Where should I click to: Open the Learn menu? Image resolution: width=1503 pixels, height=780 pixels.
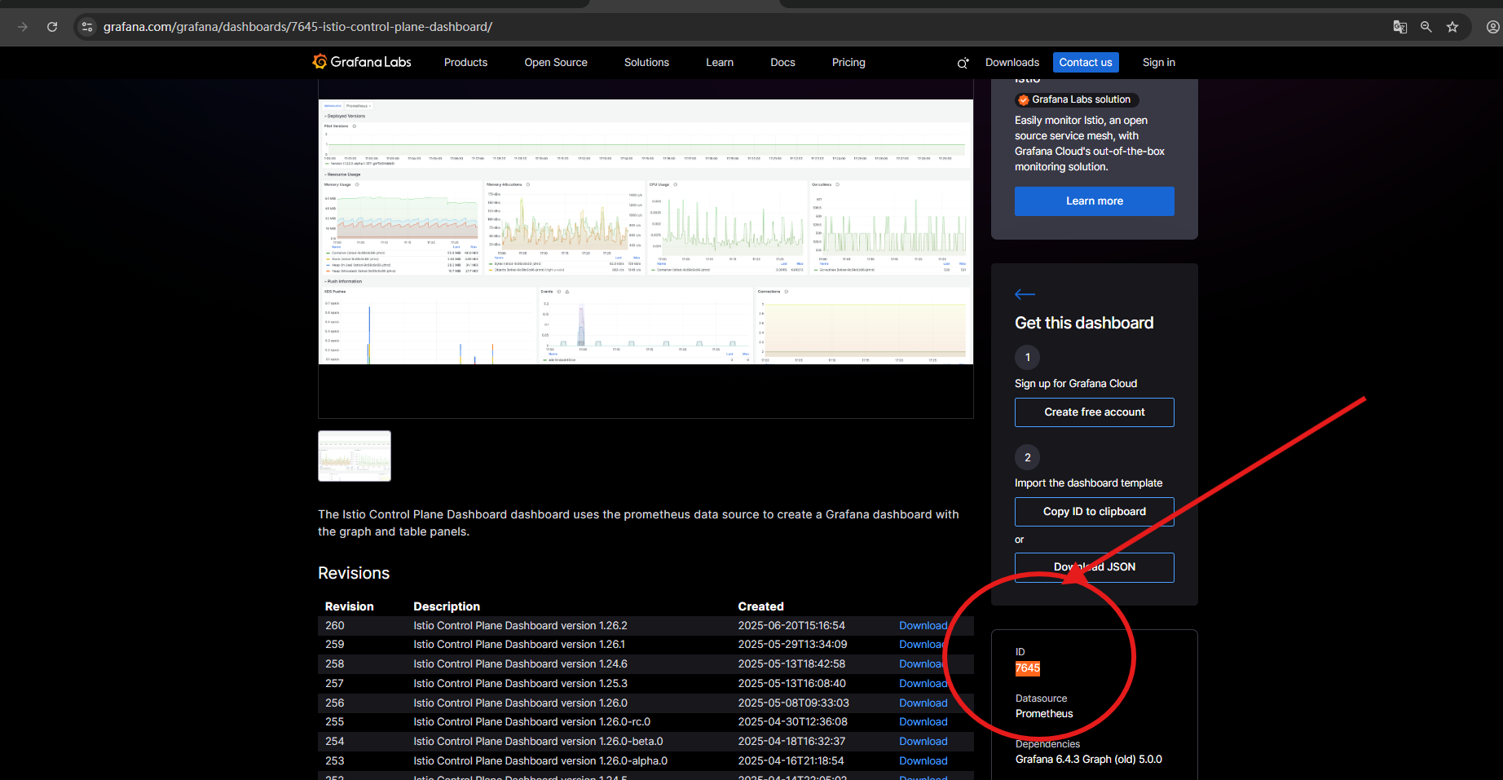click(x=720, y=63)
